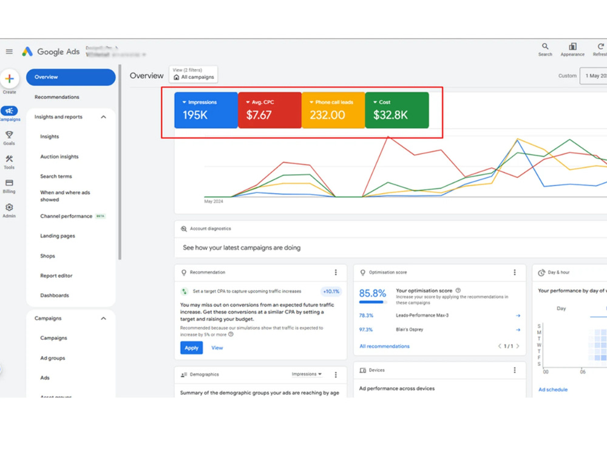Go to next recommendations page arrow
This screenshot has width=607, height=455.
click(518, 346)
